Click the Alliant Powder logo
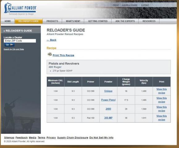Screen dimensions: 179x148 [20, 9]
